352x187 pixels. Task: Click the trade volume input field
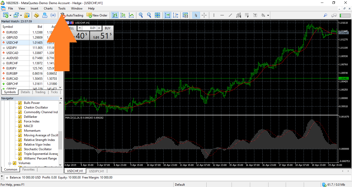pyautogui.click(x=89, y=28)
